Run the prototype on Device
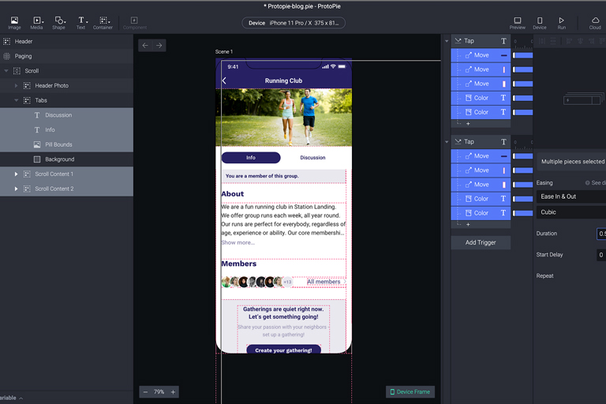 (540, 23)
